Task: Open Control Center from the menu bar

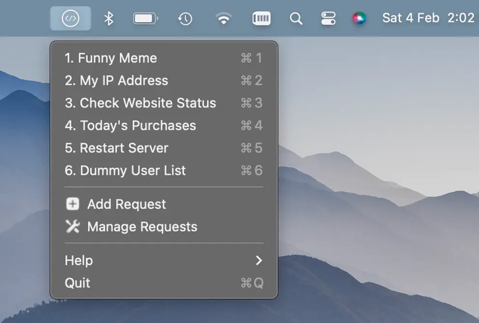Action: [328, 18]
